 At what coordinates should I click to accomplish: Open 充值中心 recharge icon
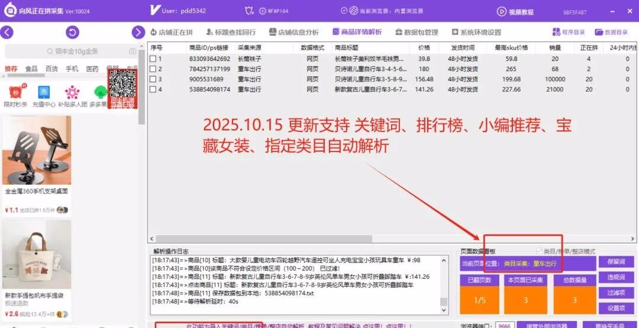pyautogui.click(x=44, y=92)
